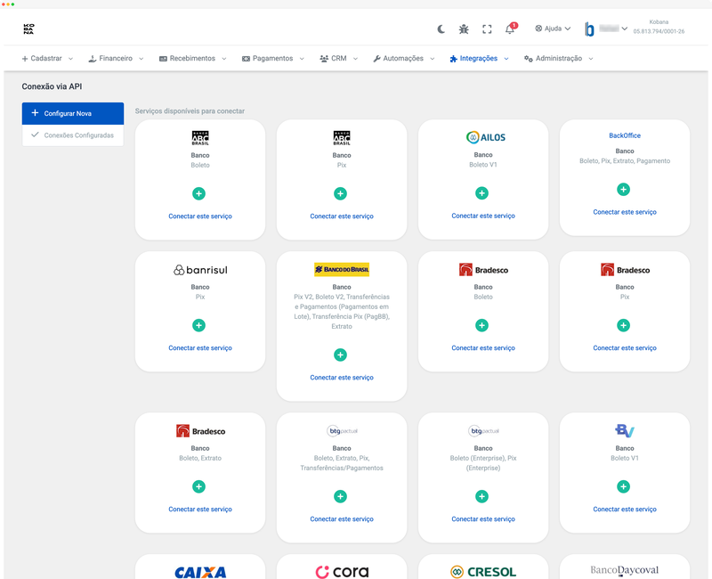Connect Bradesco Boleto using the green plus icon
712x579 pixels.
click(x=481, y=326)
